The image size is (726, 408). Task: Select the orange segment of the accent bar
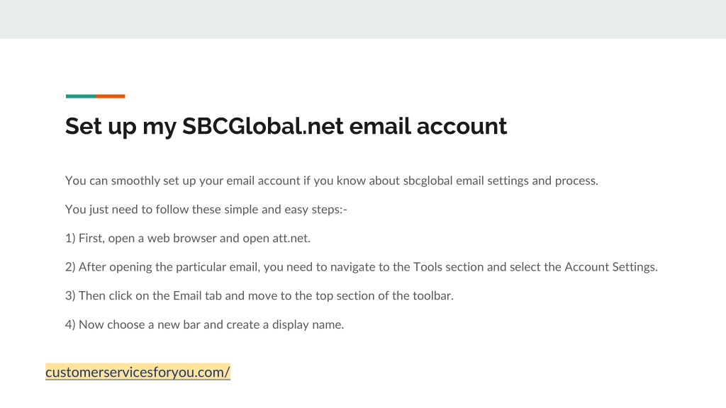click(110, 96)
